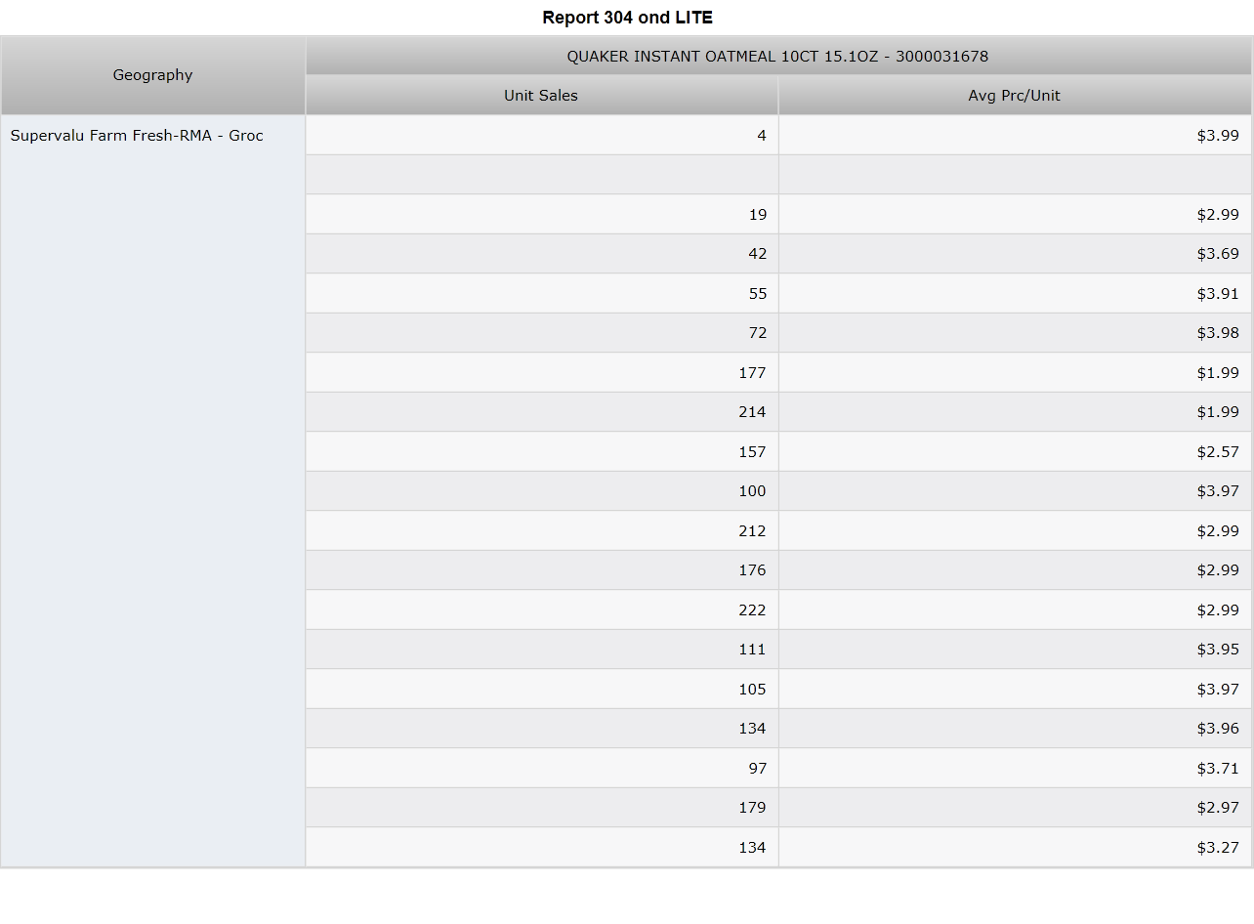Click the $3.91 average price cell

point(1015,294)
